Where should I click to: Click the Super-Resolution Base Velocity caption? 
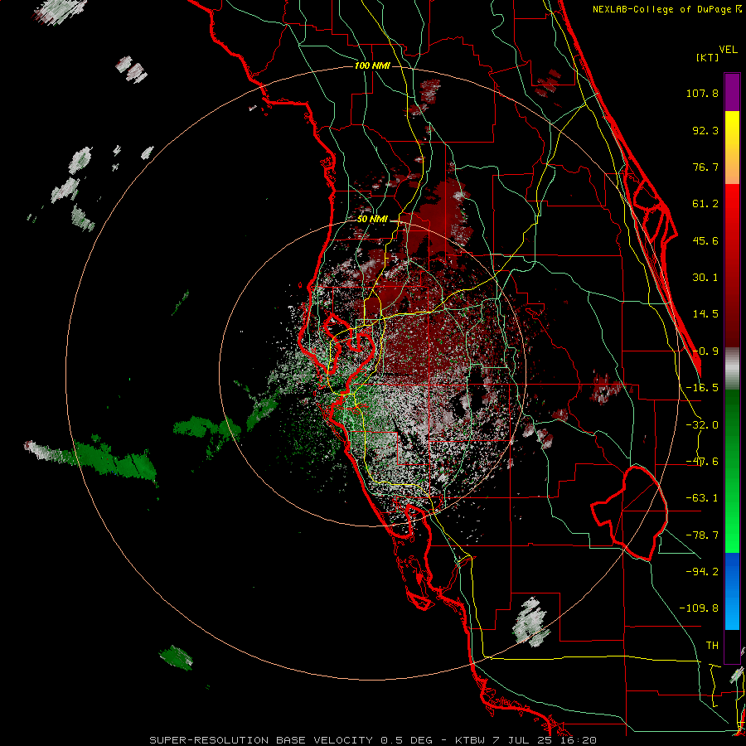pyautogui.click(x=372, y=740)
